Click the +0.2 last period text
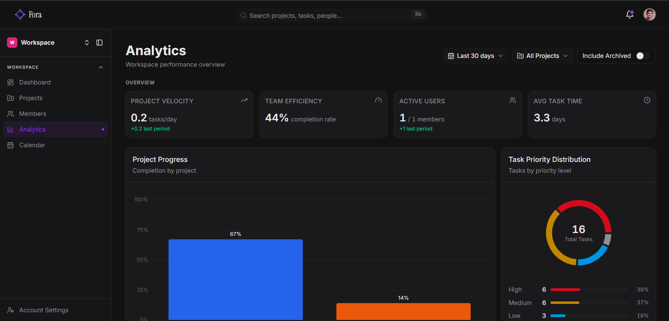Screen dimensions: 669x321 point(150,129)
